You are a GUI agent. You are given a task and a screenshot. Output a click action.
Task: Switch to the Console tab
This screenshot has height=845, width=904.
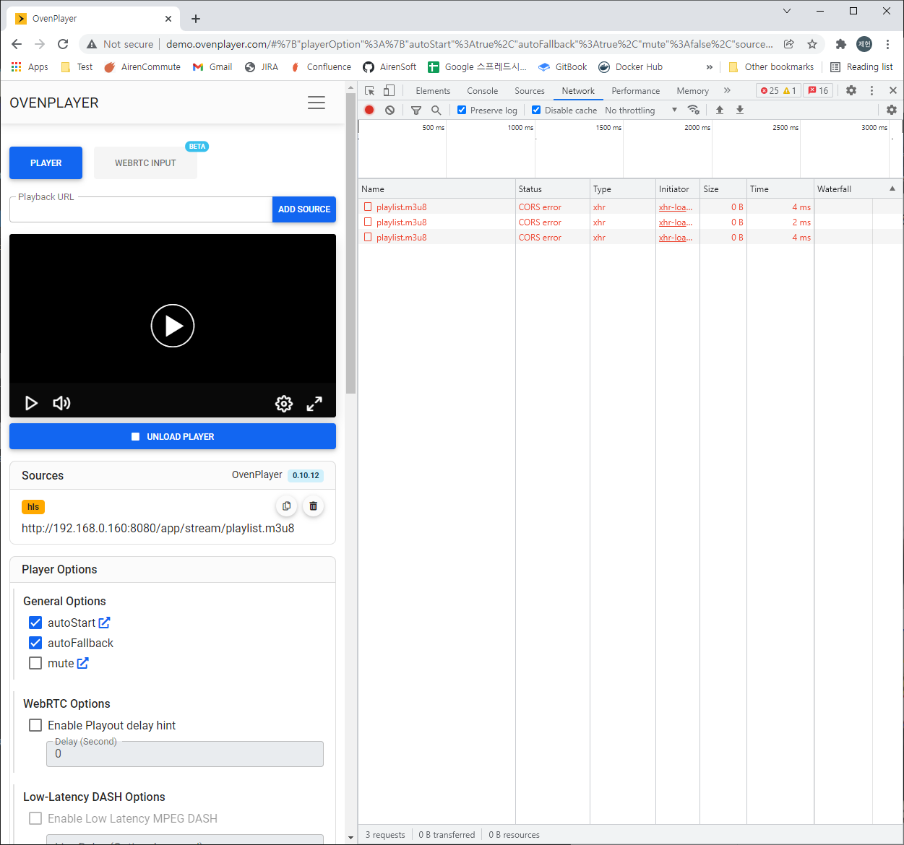482,90
